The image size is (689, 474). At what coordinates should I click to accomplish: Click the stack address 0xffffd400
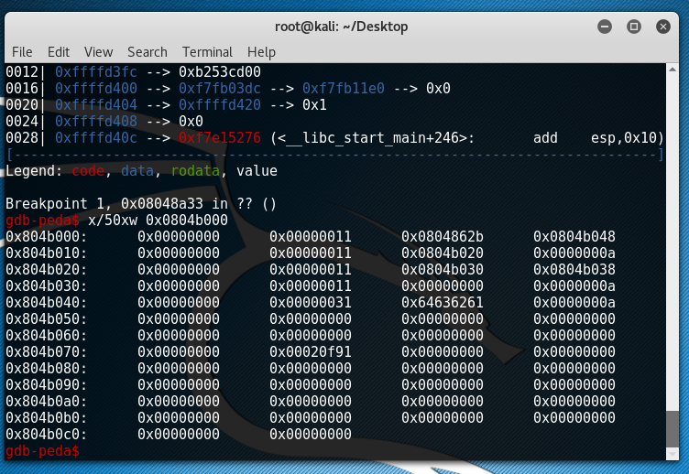click(x=96, y=89)
